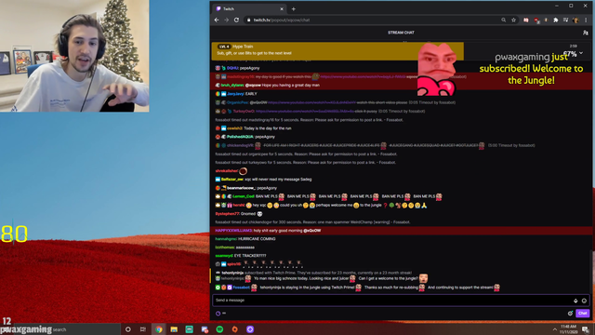Click username JeryJevyl in chat
The height and width of the screenshot is (335, 595).
(235, 94)
